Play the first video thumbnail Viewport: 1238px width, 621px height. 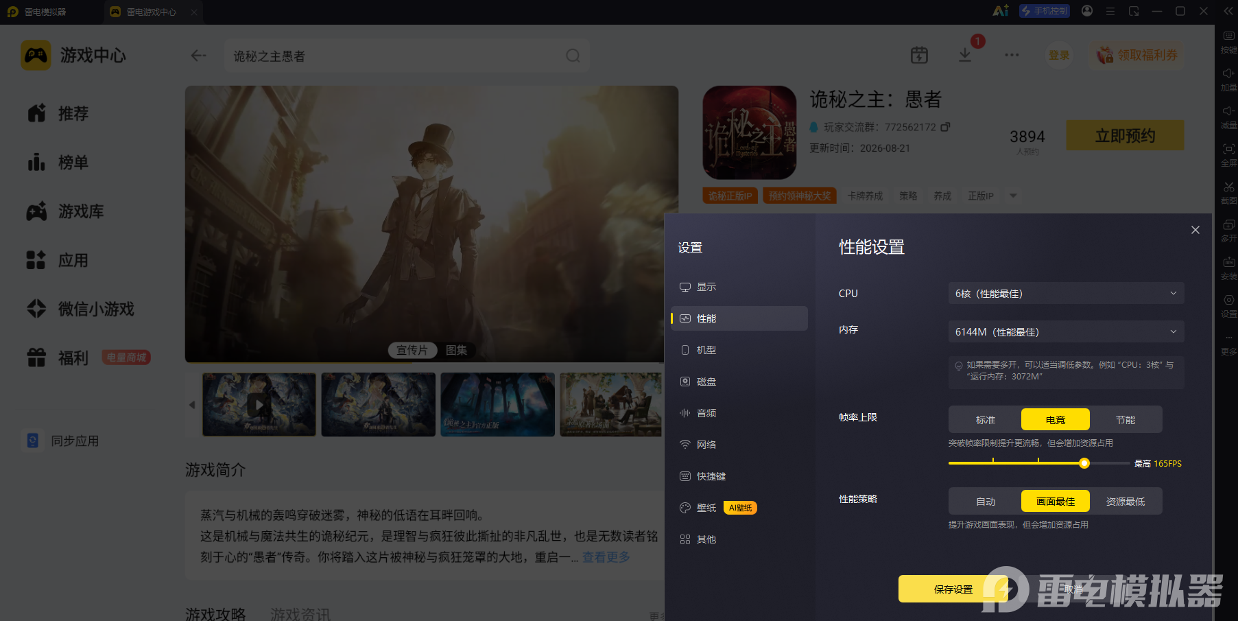click(259, 404)
